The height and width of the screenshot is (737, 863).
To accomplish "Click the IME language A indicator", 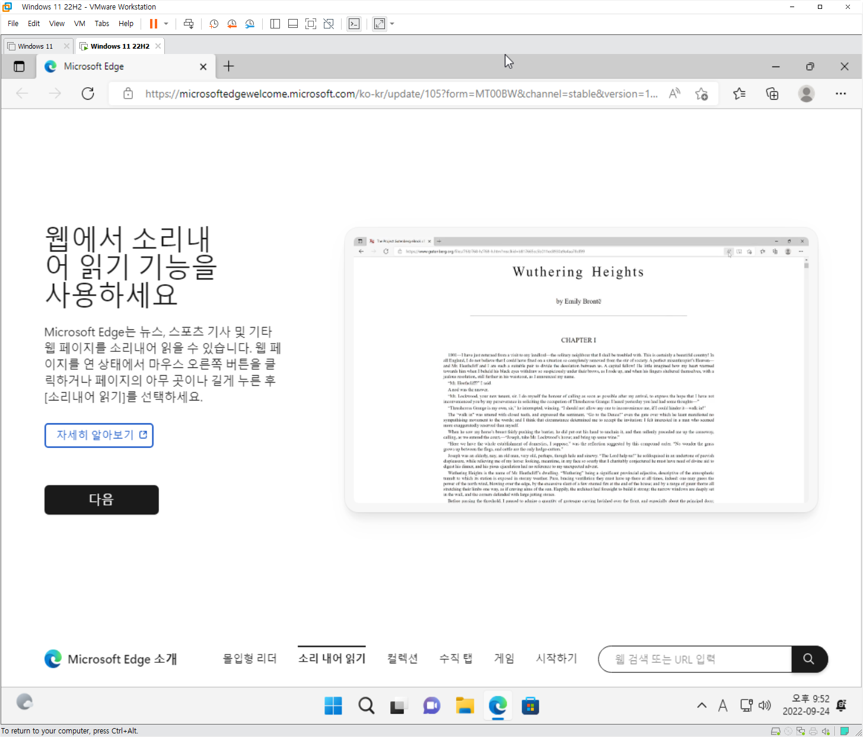I will [722, 706].
